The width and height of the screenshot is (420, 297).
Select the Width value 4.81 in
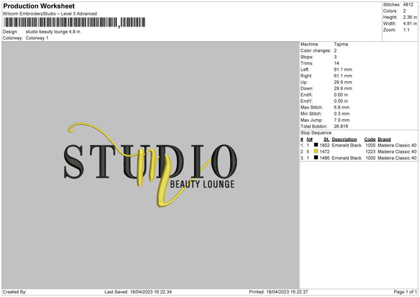pos(409,24)
